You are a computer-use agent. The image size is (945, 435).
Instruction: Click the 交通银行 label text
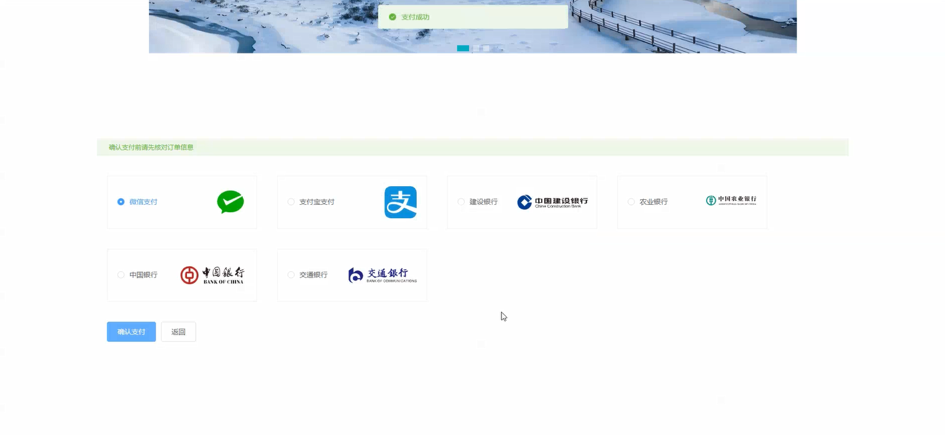[x=313, y=275]
